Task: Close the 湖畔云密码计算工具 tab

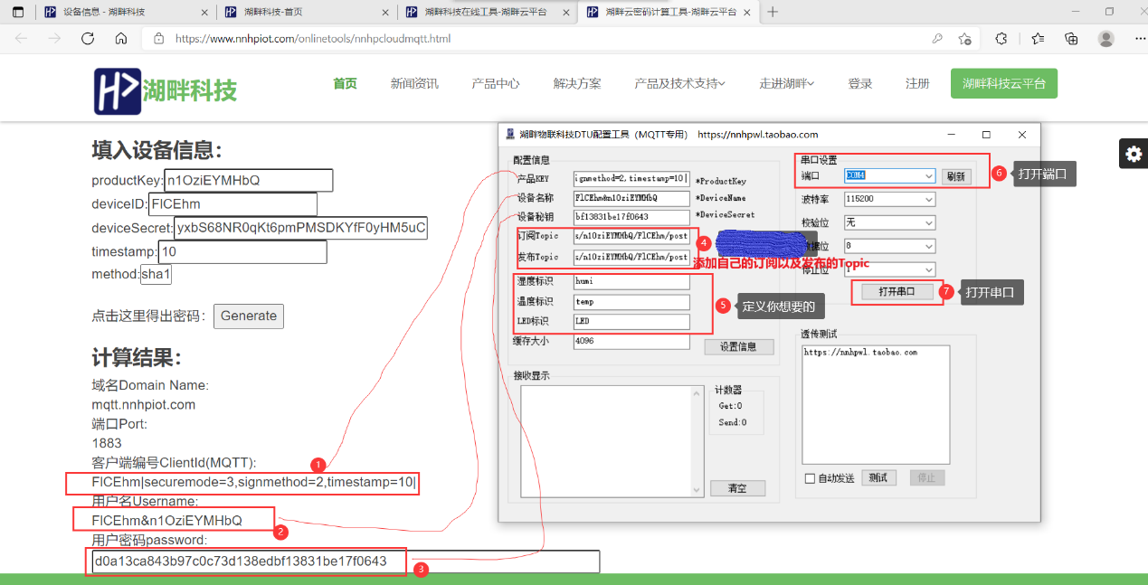Action: [745, 12]
